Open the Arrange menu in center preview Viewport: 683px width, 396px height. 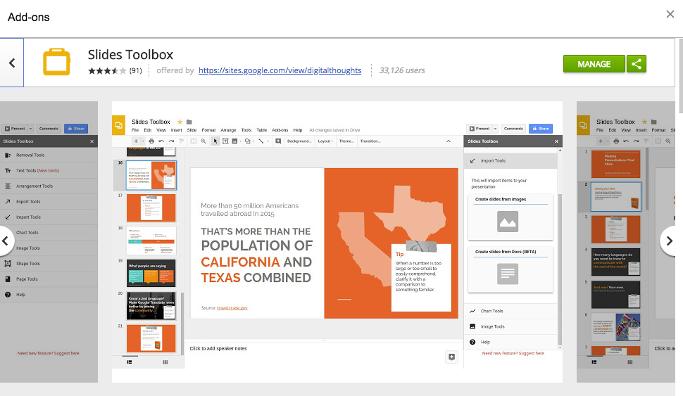click(228, 130)
